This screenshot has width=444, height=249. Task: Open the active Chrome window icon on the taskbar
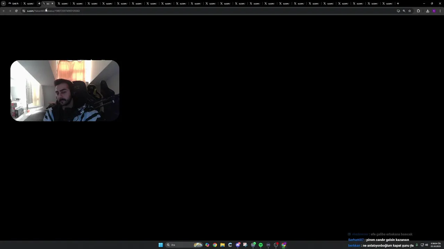(284, 245)
